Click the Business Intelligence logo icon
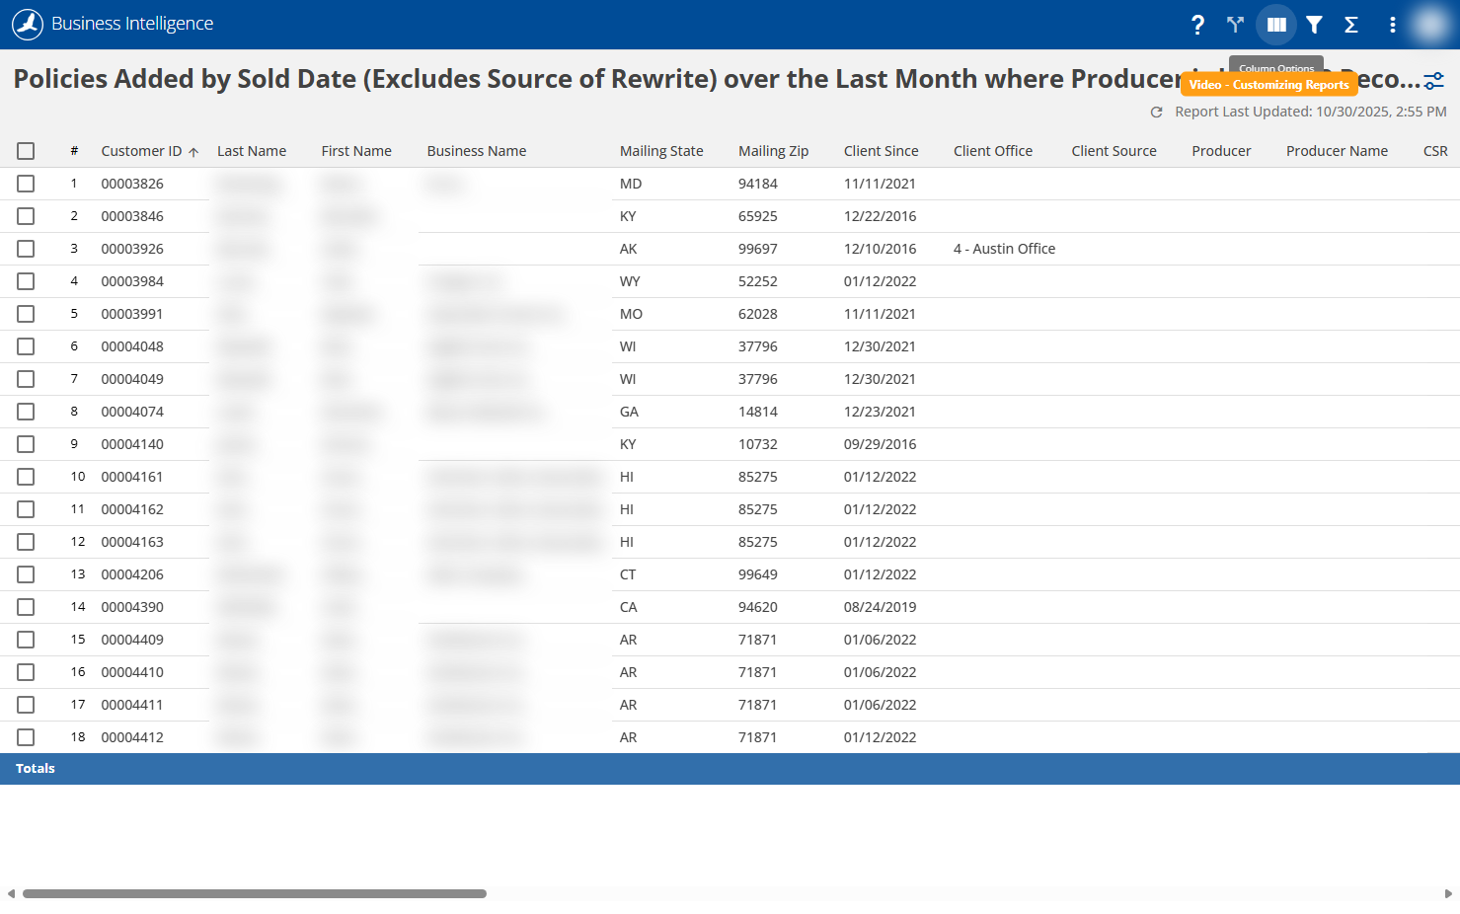The image size is (1460, 914). point(28,25)
